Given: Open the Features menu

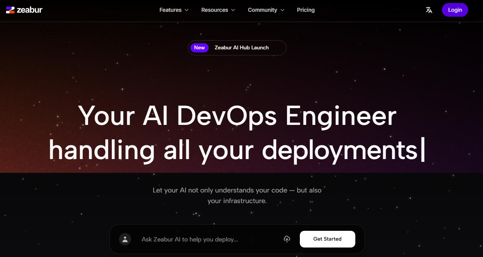Looking at the screenshot, I should [x=170, y=10].
